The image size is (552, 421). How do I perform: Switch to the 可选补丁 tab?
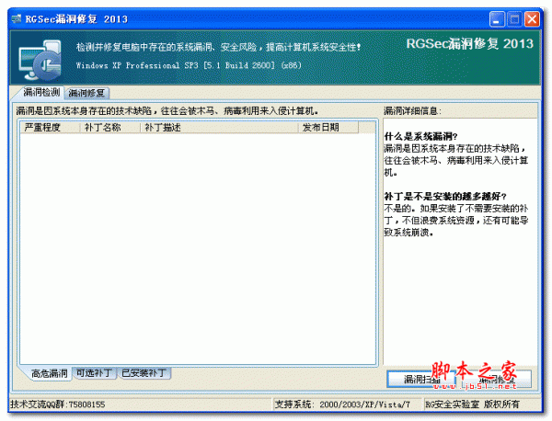(95, 373)
